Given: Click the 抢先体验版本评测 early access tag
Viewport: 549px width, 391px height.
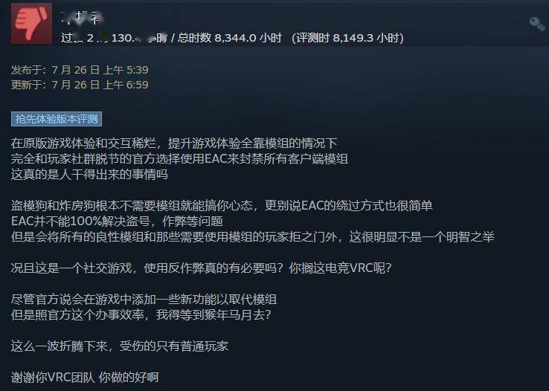Looking at the screenshot, I should tap(57, 119).
